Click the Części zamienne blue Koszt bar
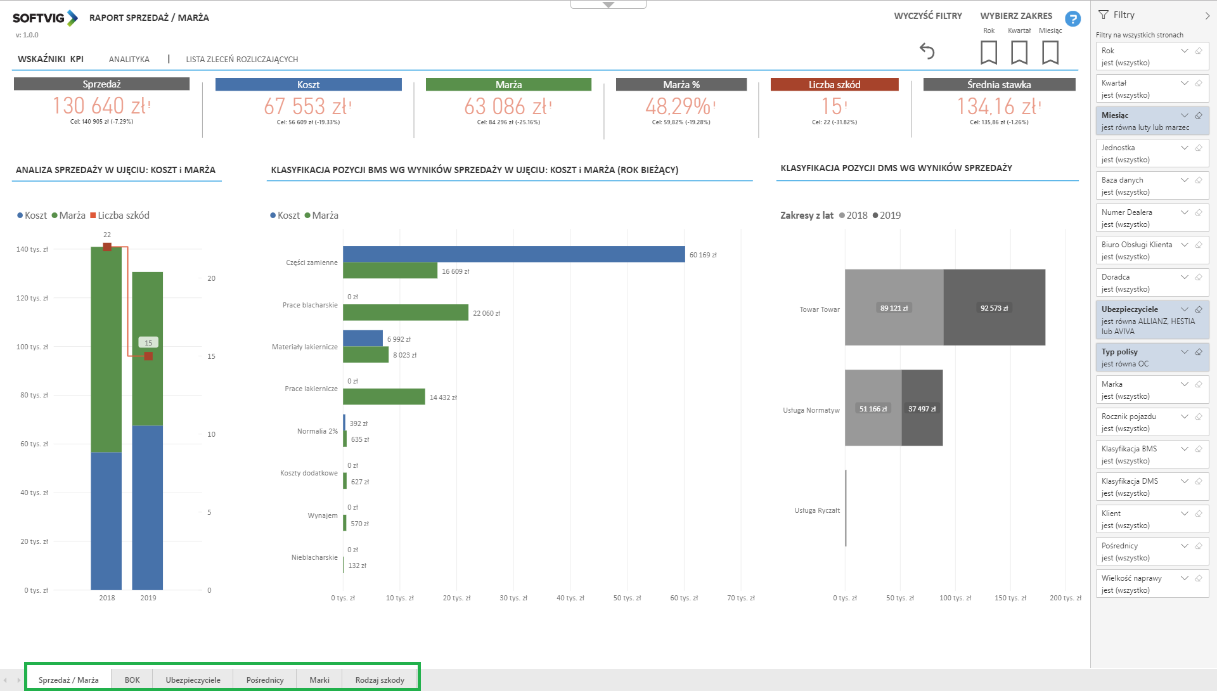This screenshot has height=691, width=1217. [x=513, y=254]
